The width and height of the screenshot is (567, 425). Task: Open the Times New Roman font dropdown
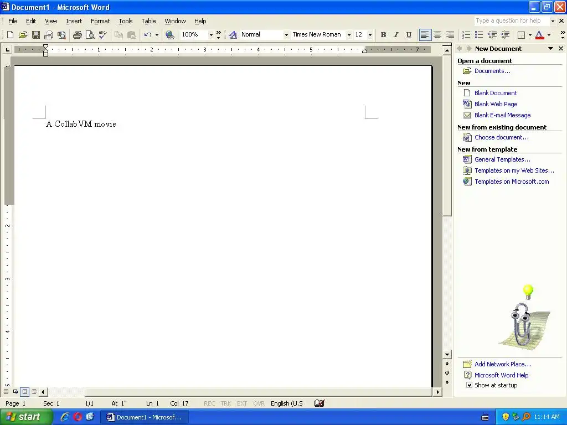349,35
